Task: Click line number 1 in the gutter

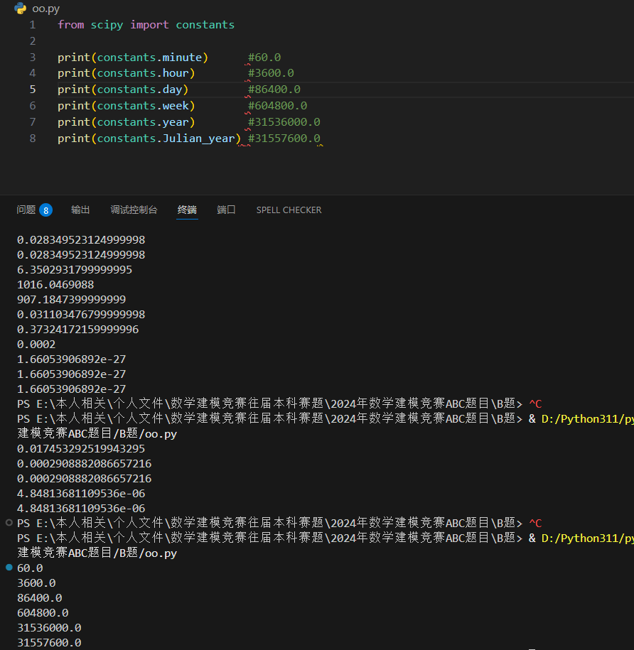Action: (x=33, y=25)
